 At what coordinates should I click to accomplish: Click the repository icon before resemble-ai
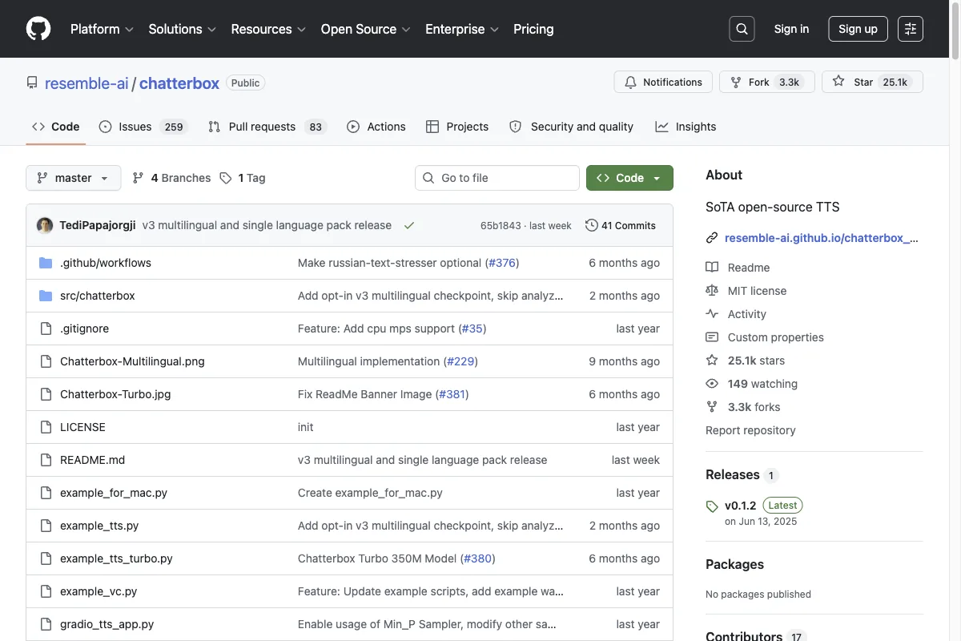pyautogui.click(x=32, y=83)
